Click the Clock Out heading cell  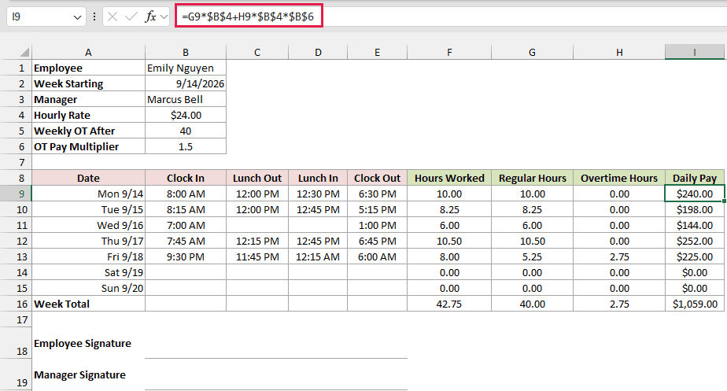click(377, 178)
